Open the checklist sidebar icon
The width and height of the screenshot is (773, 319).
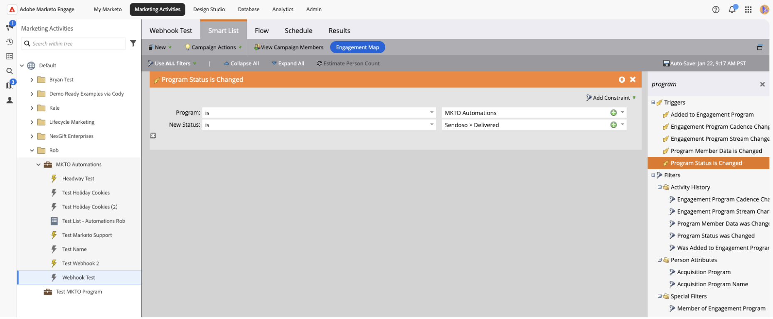(10, 56)
